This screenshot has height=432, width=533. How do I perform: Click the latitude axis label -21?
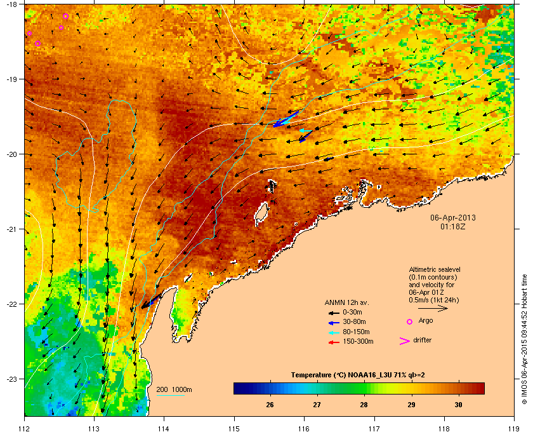click(11, 229)
